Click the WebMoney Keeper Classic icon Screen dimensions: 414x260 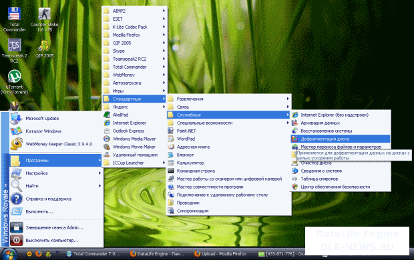[16, 144]
